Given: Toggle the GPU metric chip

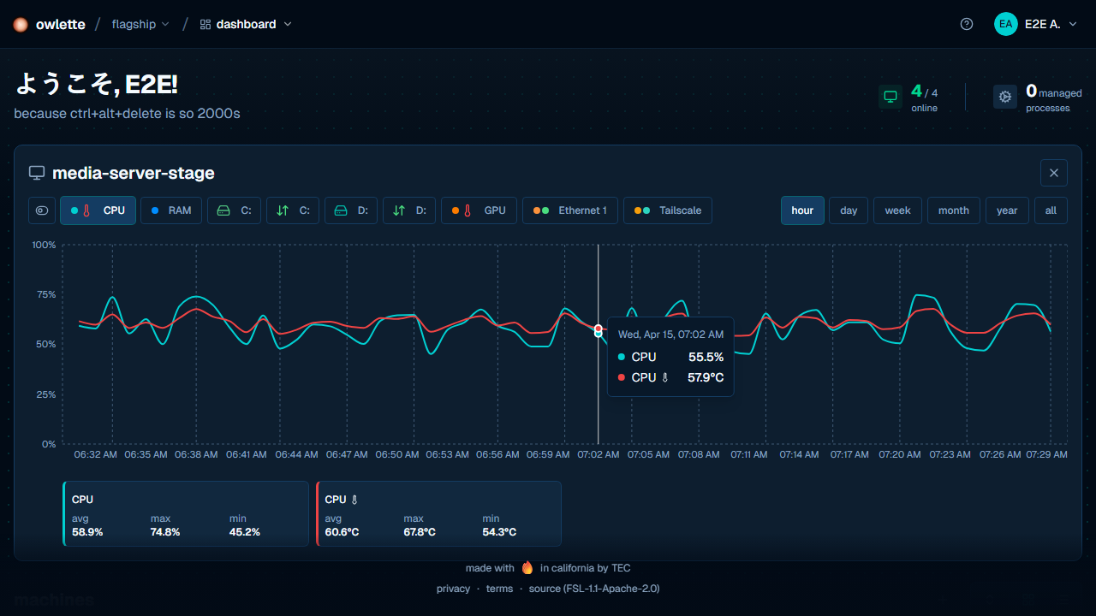Looking at the screenshot, I should (479, 210).
